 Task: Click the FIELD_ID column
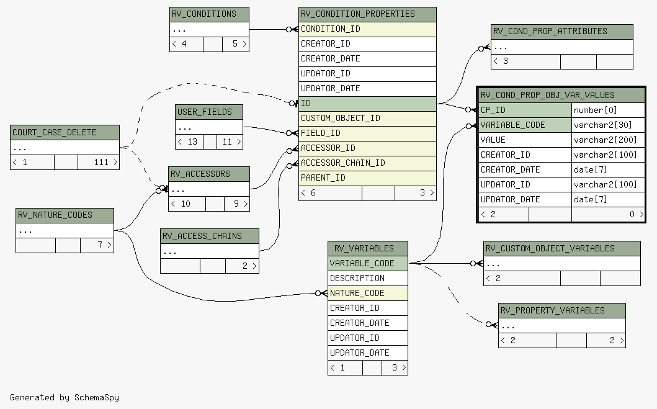point(367,133)
